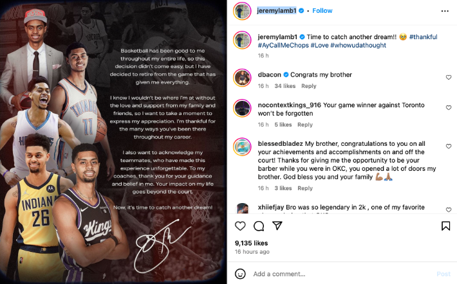
Task: Open dbacon's profile picture
Action: point(242,78)
